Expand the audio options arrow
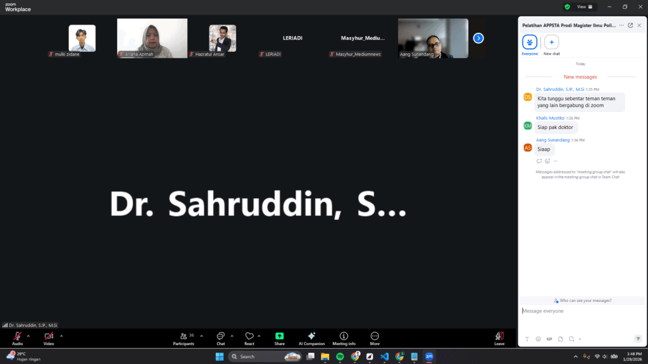Screen dimensions: 648x364 click(x=28, y=336)
